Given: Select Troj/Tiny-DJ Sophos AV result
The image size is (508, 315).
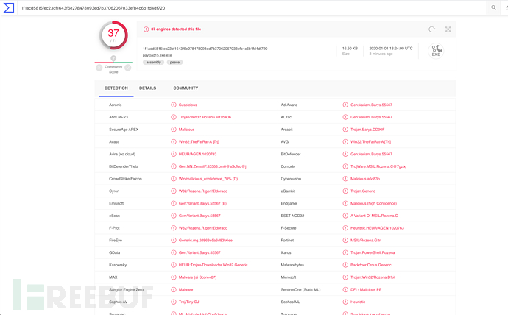Looking at the screenshot, I should [189, 302].
